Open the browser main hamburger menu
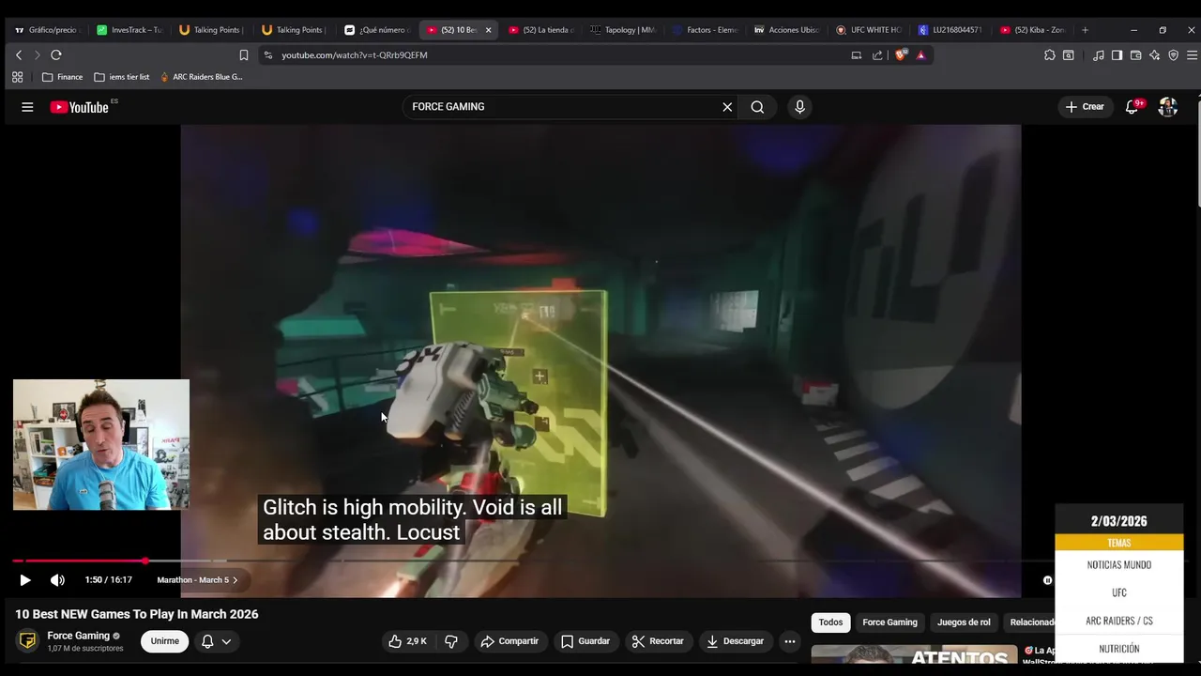 1192,55
